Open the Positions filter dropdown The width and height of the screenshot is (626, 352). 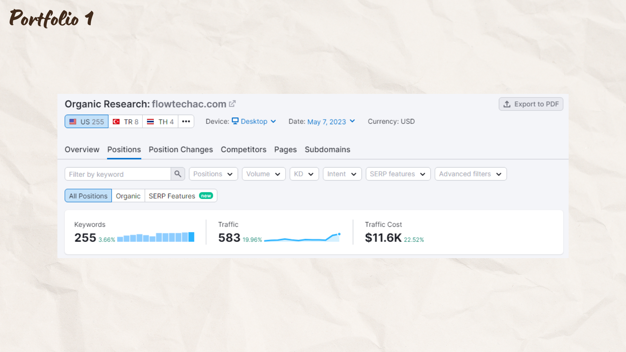(x=213, y=174)
